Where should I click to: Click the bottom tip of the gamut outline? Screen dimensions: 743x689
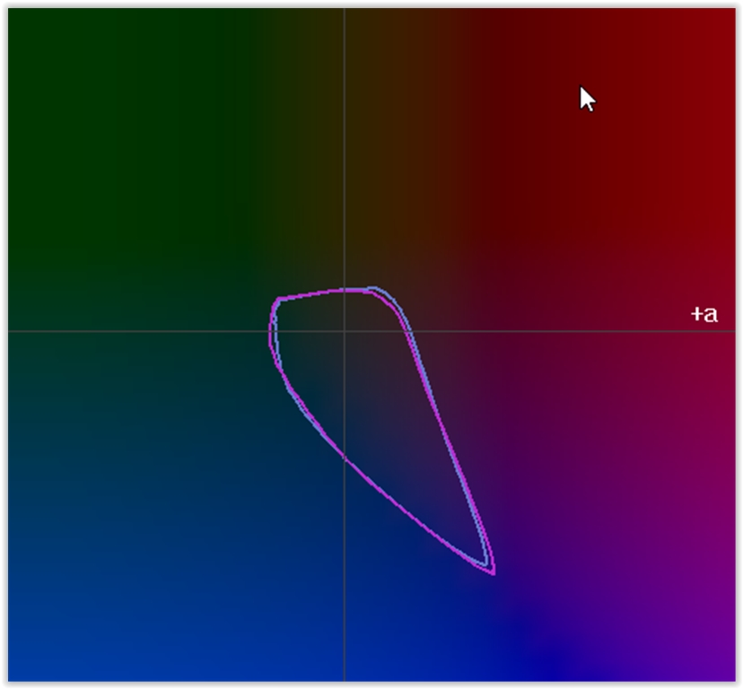pos(493,572)
